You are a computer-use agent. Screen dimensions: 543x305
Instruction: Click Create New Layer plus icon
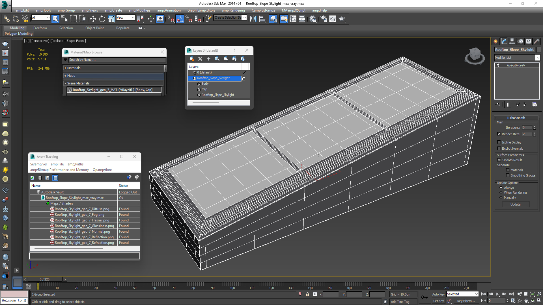click(x=209, y=59)
